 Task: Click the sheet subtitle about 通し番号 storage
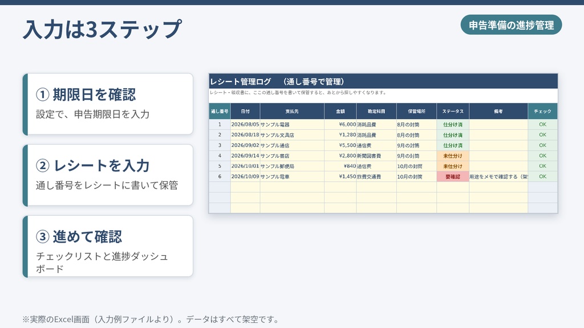298,93
